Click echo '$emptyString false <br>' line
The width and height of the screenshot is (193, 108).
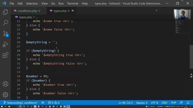[x=60, y=64]
